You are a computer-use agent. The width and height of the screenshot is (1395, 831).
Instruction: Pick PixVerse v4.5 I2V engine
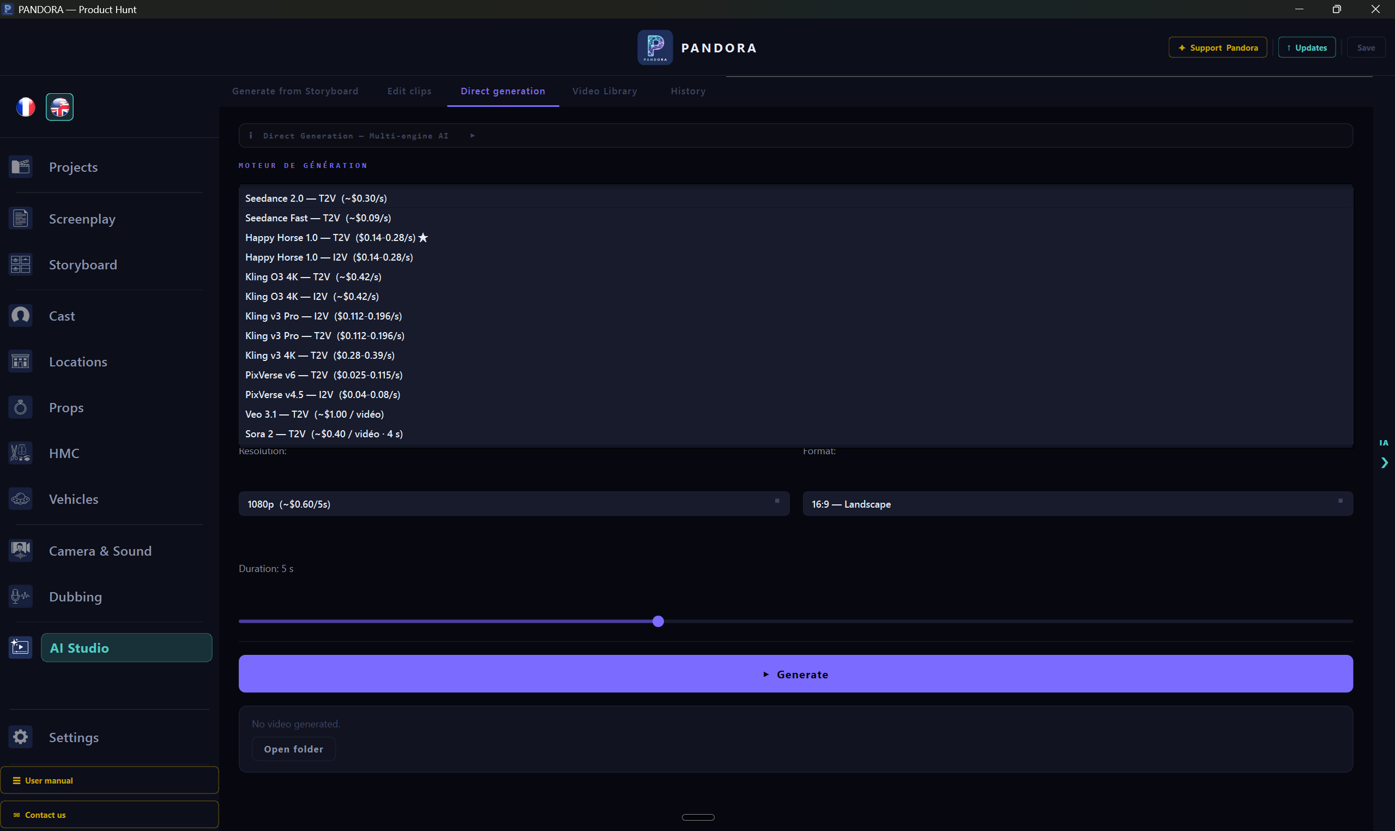(x=795, y=394)
